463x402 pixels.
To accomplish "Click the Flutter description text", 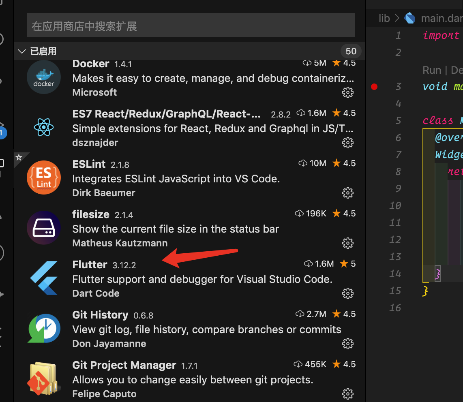I will [x=202, y=279].
